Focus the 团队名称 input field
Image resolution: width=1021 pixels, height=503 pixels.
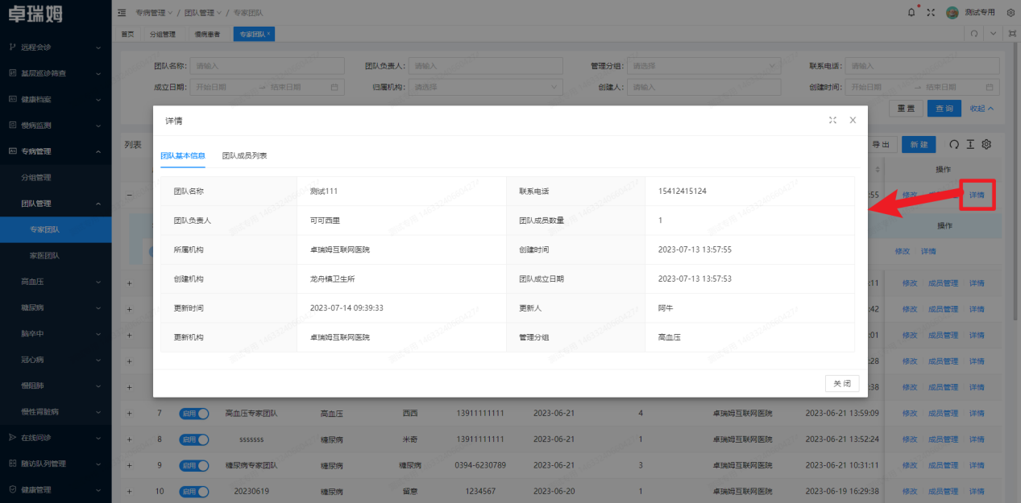(x=267, y=66)
